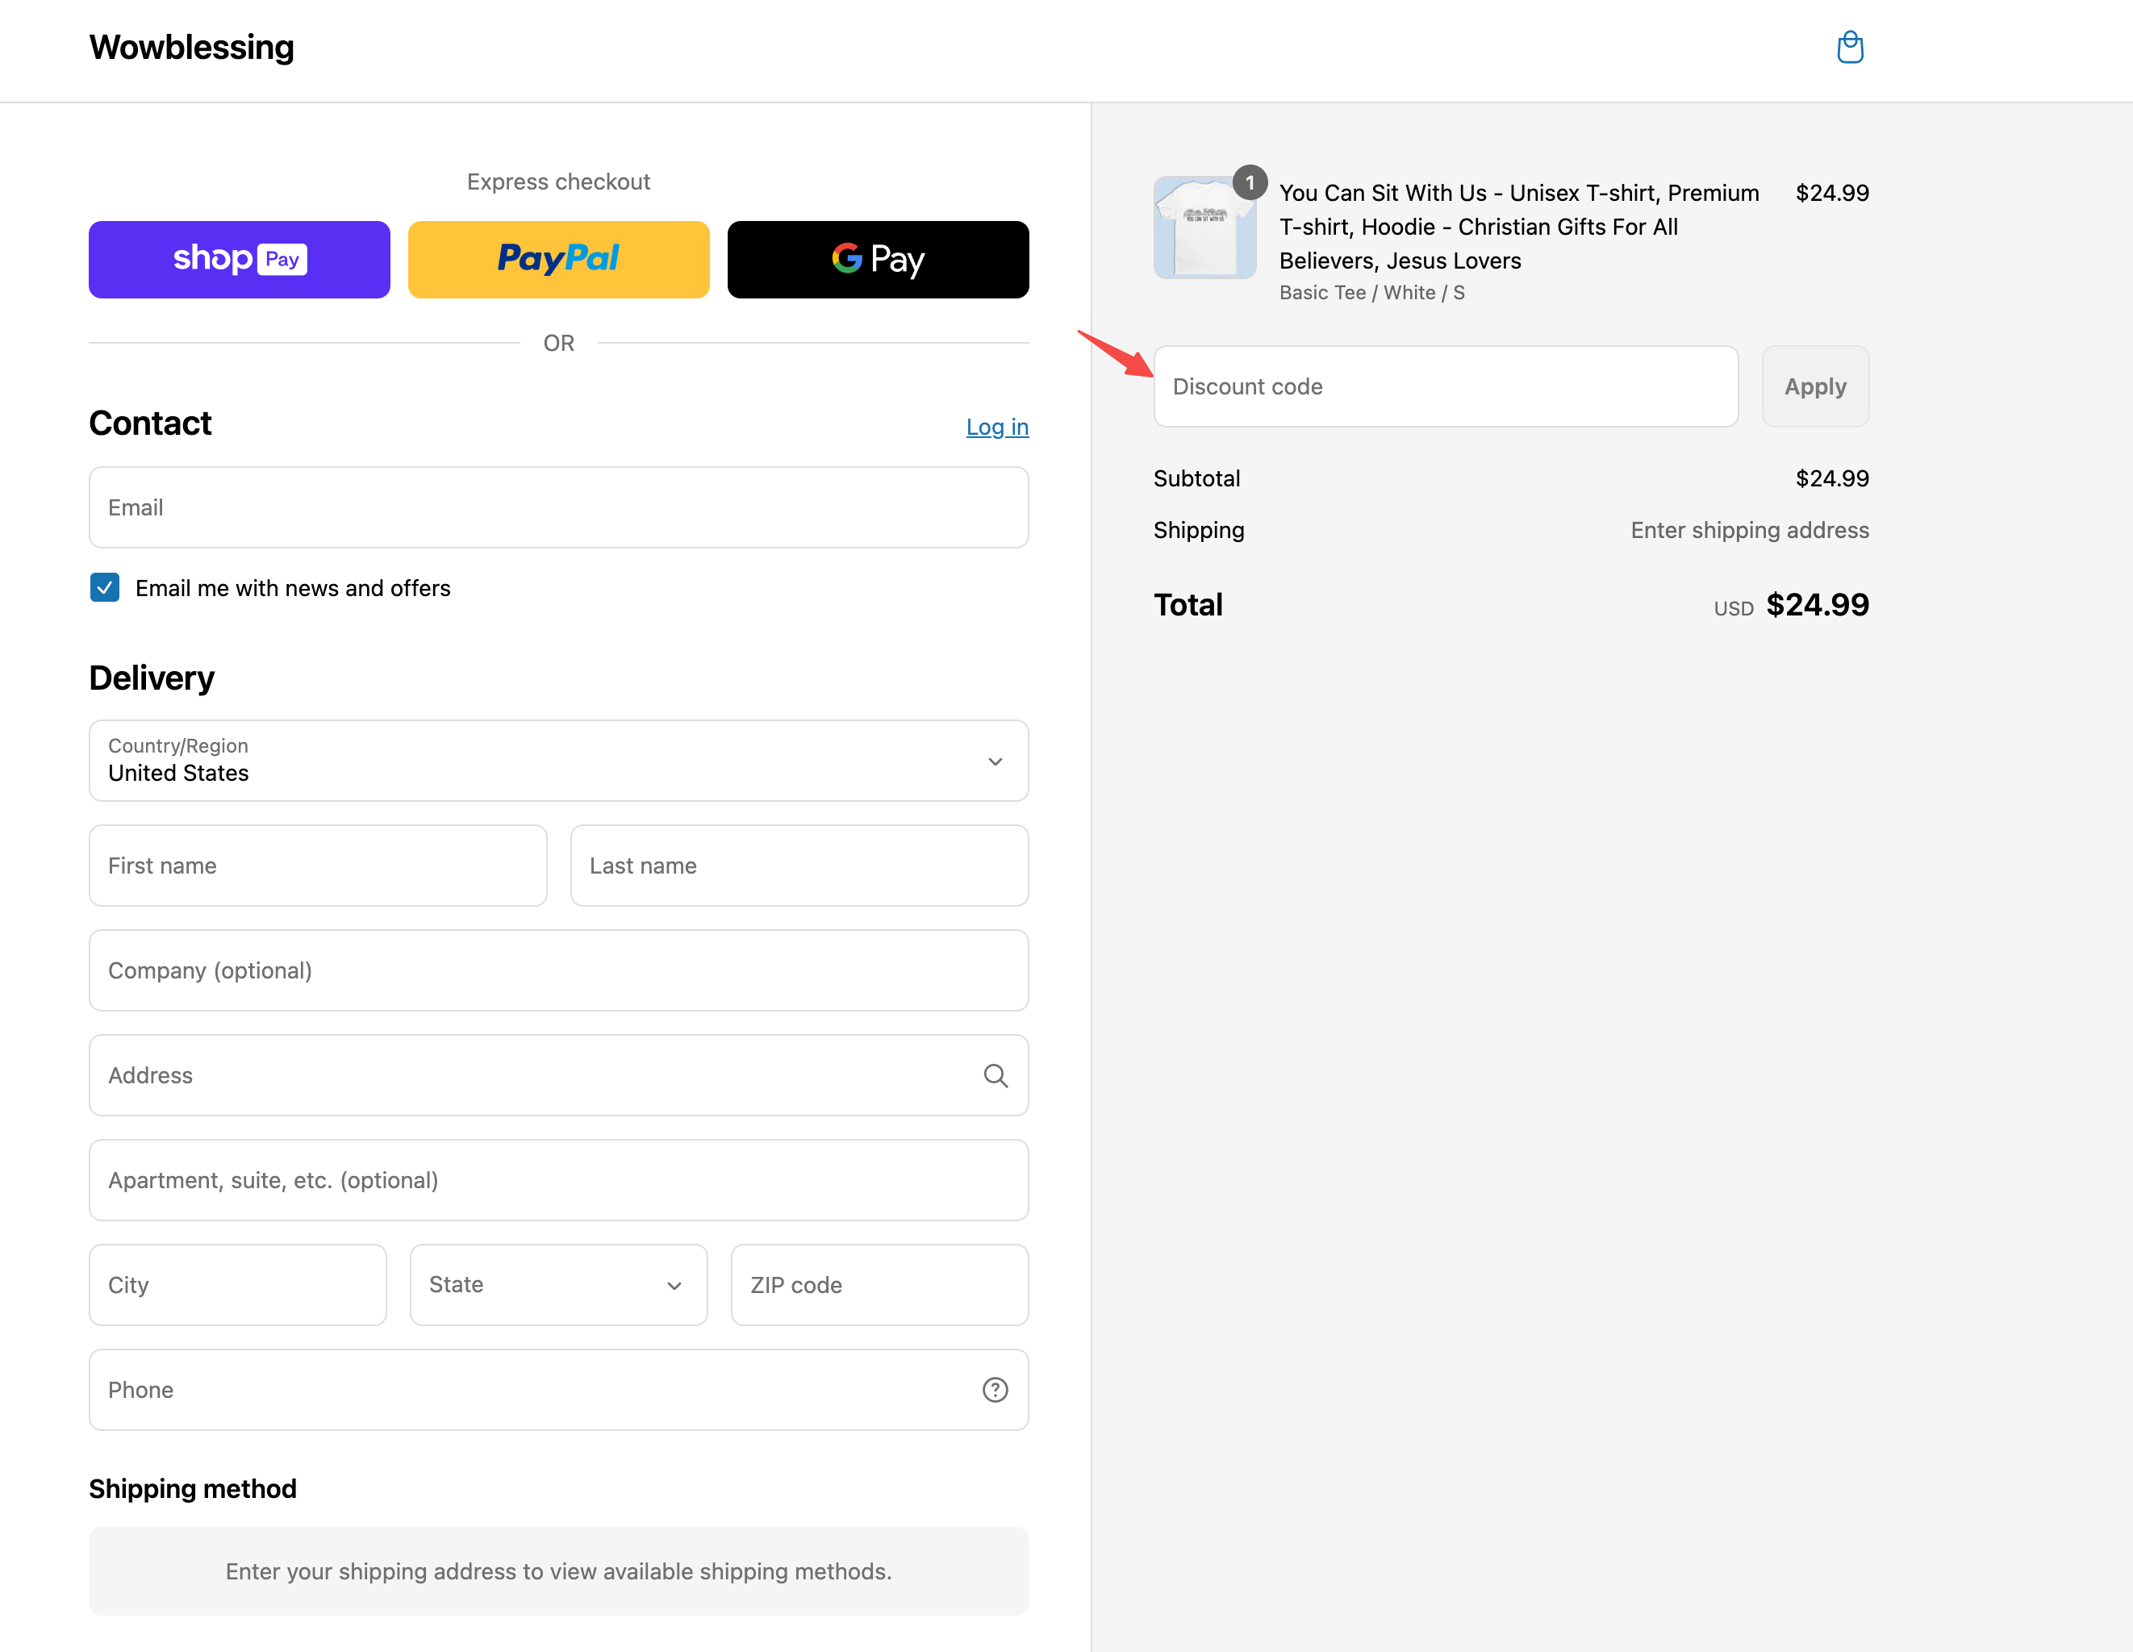Click the Company (optional) field
2133x1652 pixels.
[557, 970]
